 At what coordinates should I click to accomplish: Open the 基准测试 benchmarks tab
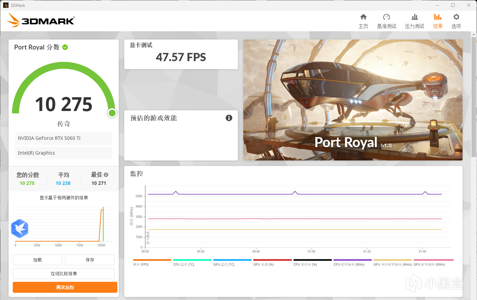[386, 21]
